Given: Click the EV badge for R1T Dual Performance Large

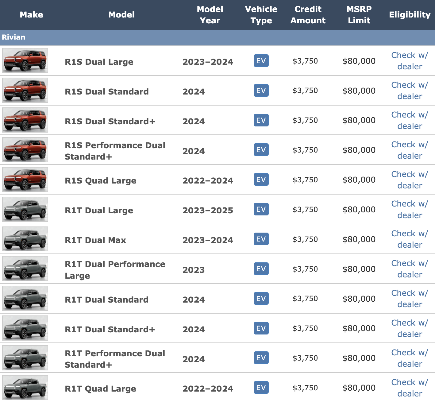Looking at the screenshot, I should click(x=261, y=269).
